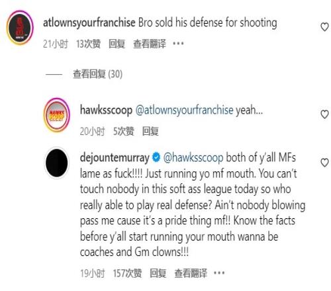Like dejountemurray's reply with the heart icon

pyautogui.click(x=324, y=163)
